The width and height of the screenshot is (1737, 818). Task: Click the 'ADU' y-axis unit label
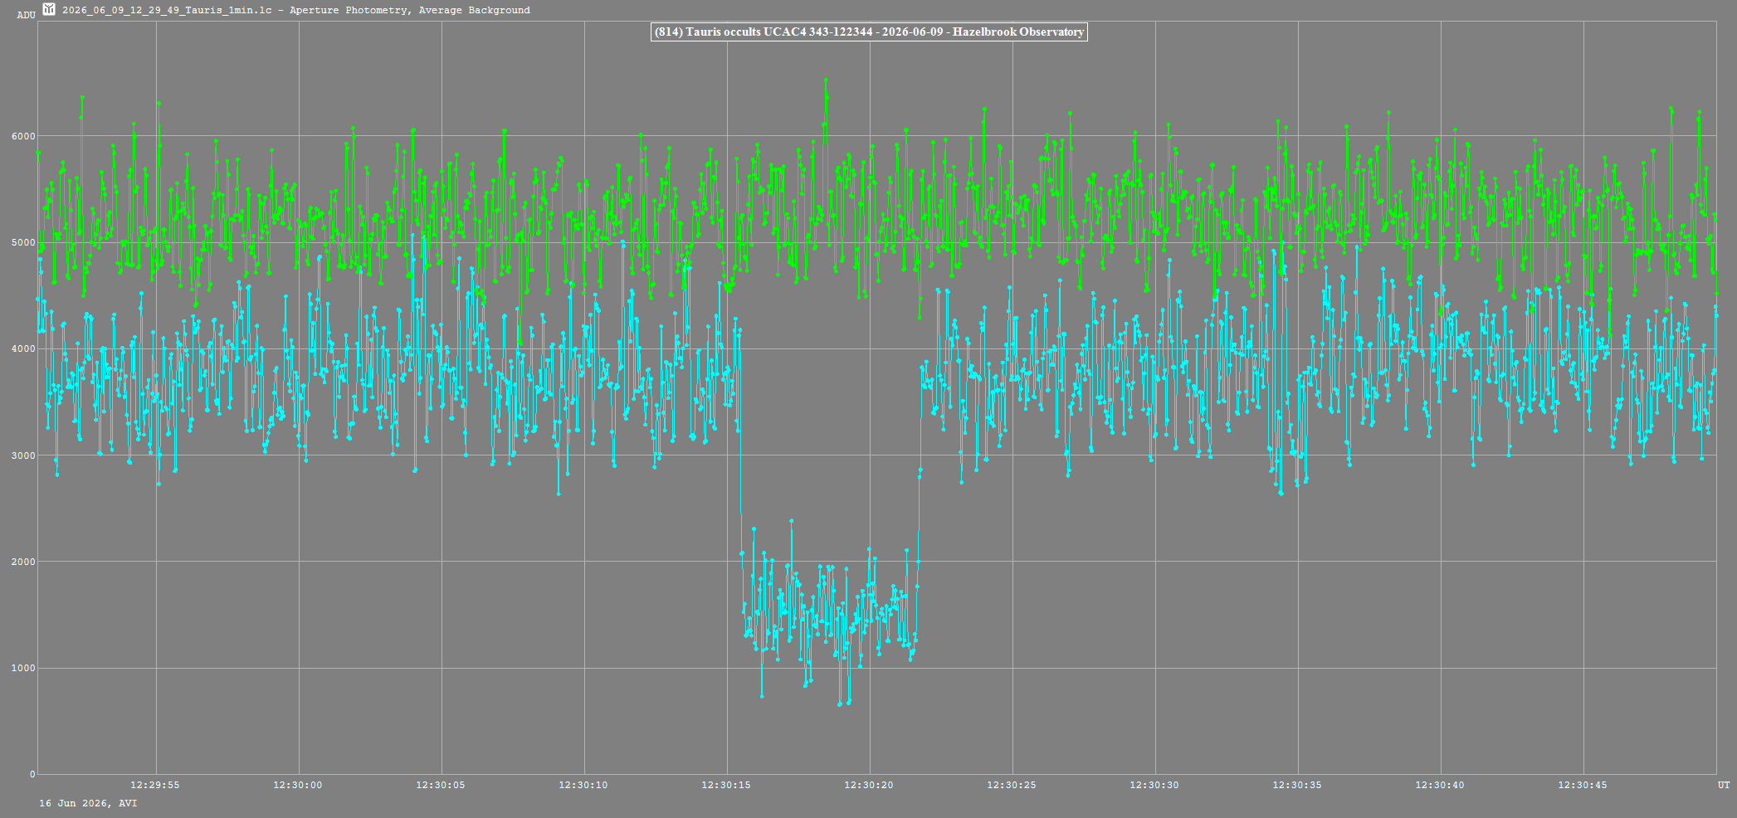[x=27, y=15]
